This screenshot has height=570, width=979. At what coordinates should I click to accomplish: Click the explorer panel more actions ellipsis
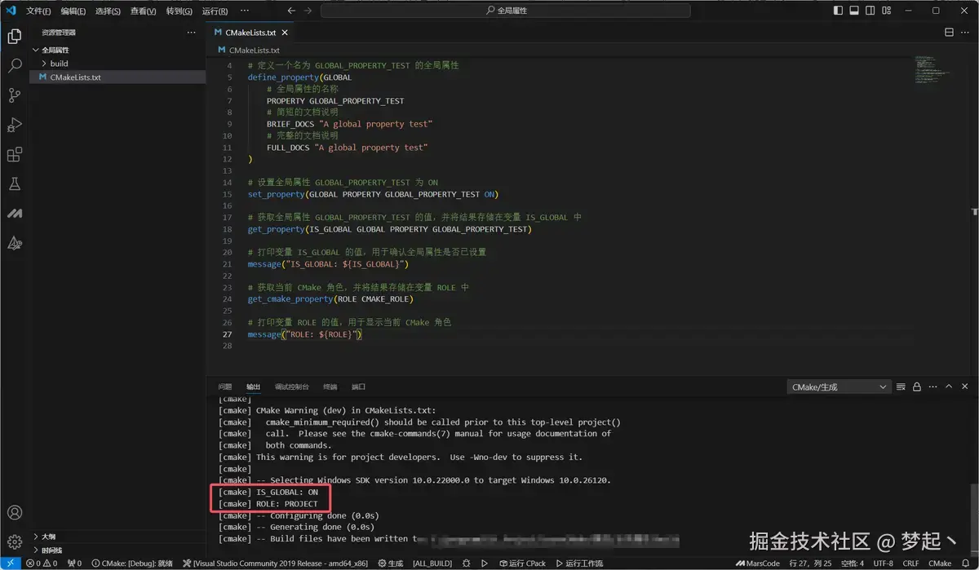coord(191,33)
